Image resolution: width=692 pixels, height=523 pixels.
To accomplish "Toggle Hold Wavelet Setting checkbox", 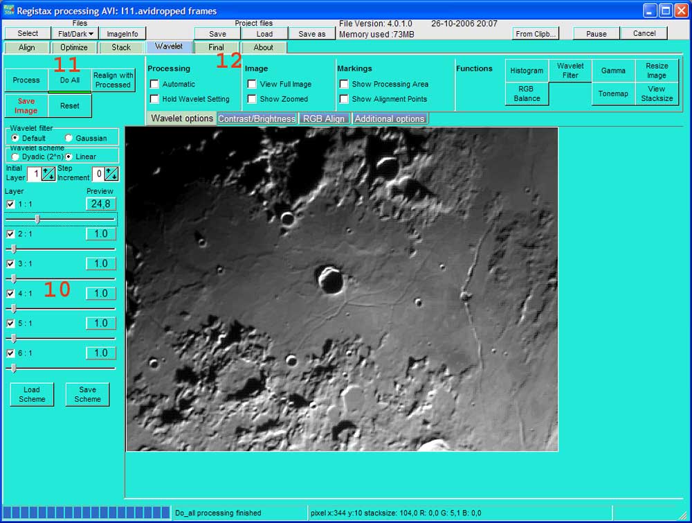I will coord(154,99).
